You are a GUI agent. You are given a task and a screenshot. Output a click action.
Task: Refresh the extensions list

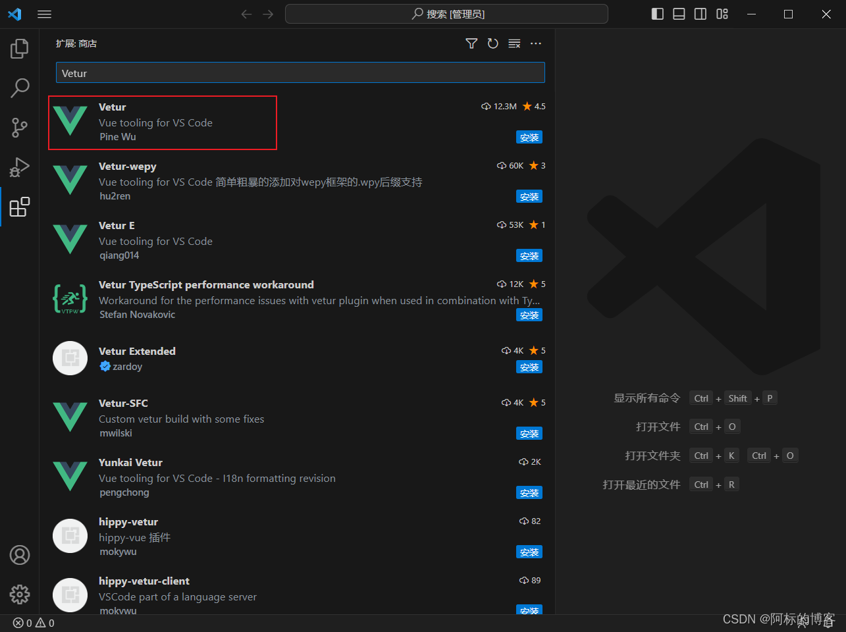492,43
